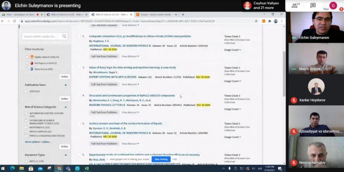Switch to the Scopus author search tab
The width and height of the screenshot is (344, 172).
pos(156,15)
